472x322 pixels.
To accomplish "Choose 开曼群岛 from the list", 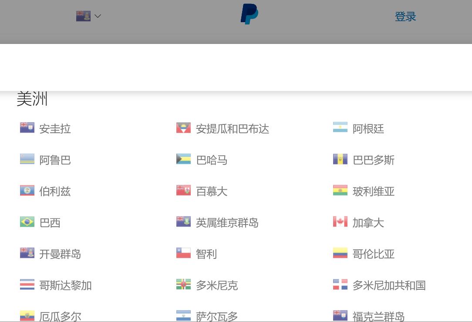I will point(60,254).
